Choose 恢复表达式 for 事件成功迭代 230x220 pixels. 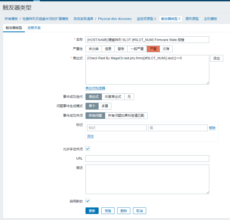(113, 97)
